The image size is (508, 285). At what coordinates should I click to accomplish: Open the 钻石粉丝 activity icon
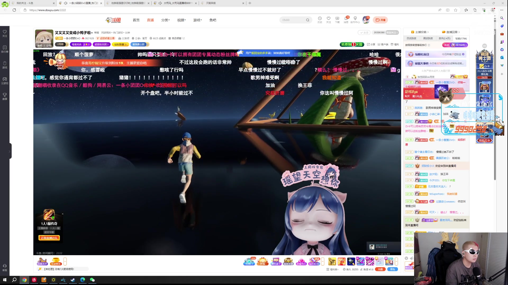click(314, 261)
